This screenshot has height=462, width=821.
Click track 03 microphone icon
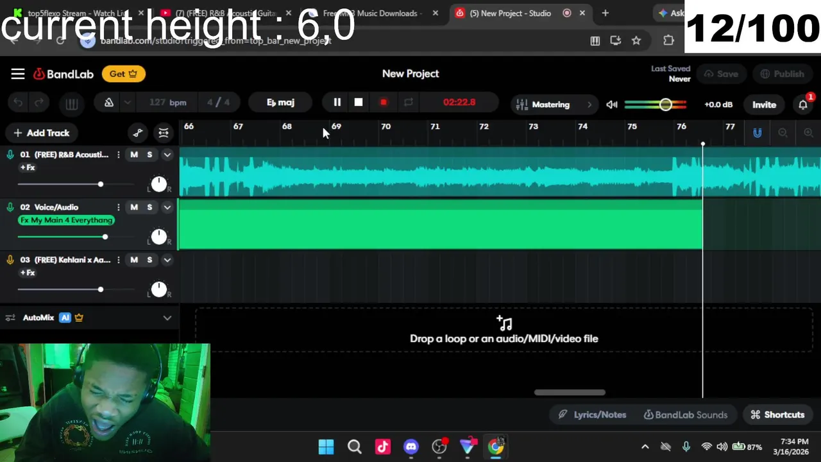[x=10, y=260]
